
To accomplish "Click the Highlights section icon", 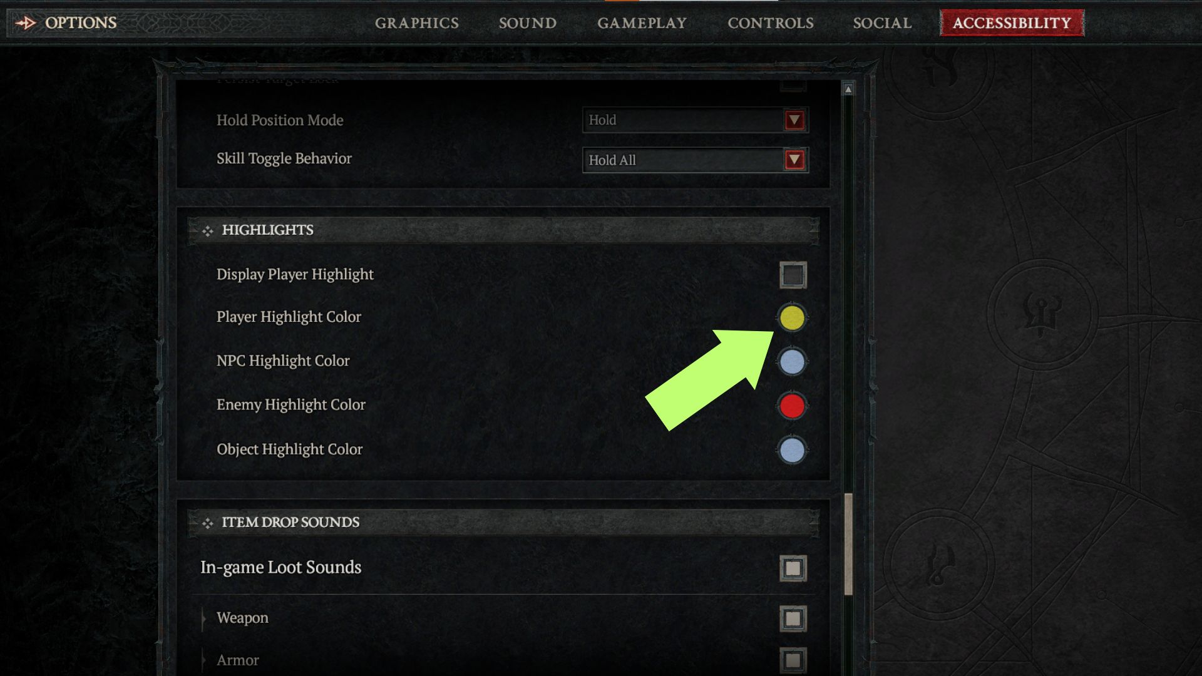I will tap(207, 230).
